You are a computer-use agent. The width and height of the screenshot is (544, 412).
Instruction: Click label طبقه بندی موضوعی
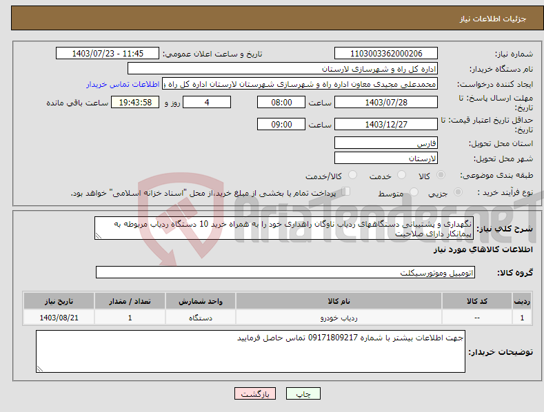click(496, 176)
